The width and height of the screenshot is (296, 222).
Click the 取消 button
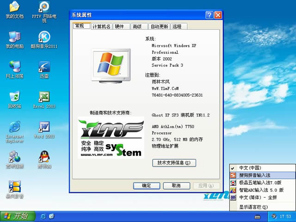176,185
